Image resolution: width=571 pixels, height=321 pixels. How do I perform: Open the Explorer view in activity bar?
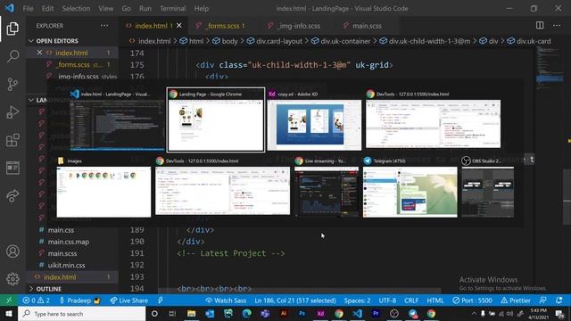[x=12, y=29]
